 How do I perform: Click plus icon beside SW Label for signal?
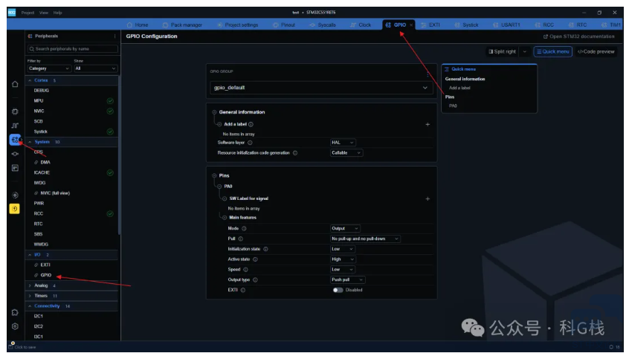tap(428, 199)
